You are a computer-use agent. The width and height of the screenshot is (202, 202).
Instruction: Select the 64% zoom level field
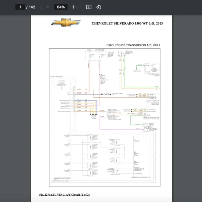pyautogui.click(x=61, y=7)
